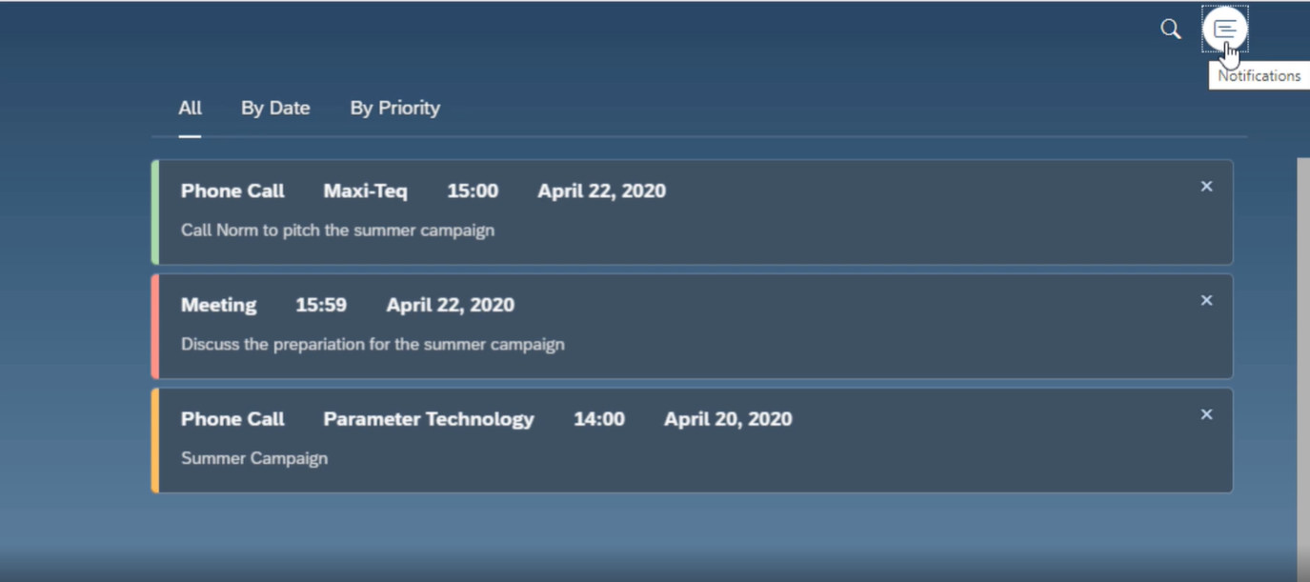The width and height of the screenshot is (1310, 582).
Task: Open the search magnifier icon
Action: 1171,30
